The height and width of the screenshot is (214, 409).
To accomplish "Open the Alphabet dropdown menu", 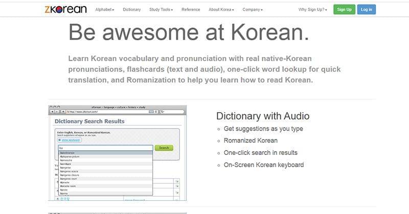I will 105,9.
